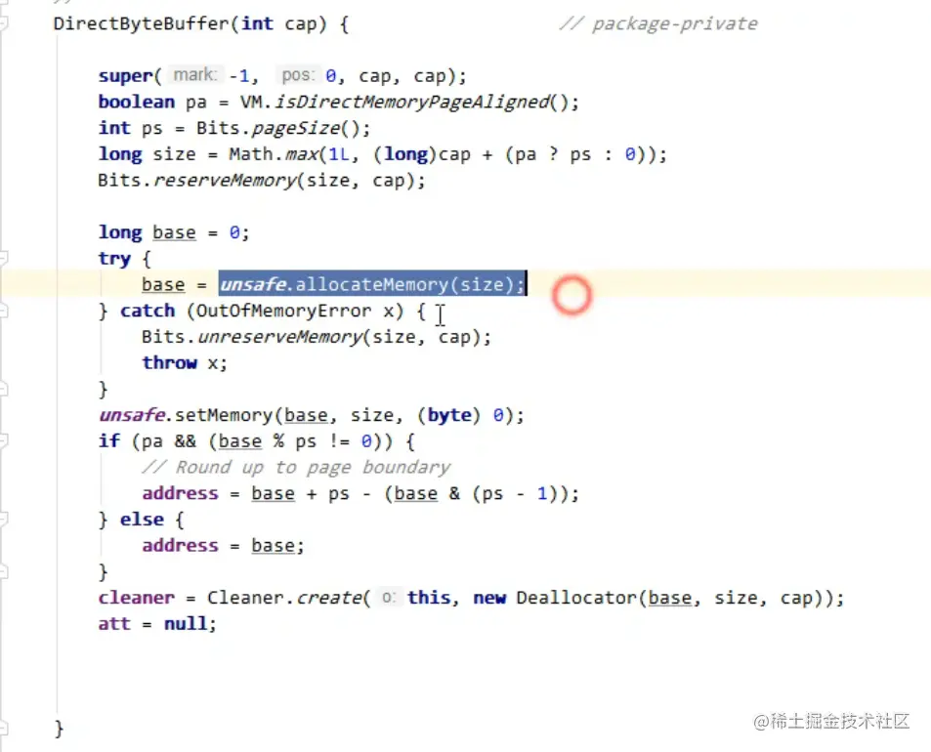The height and width of the screenshot is (752, 931).
Task: Click the 'if' keyword
Action: pos(109,441)
